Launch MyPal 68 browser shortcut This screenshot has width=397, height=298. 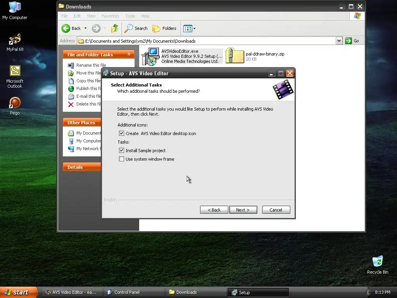pyautogui.click(x=15, y=43)
